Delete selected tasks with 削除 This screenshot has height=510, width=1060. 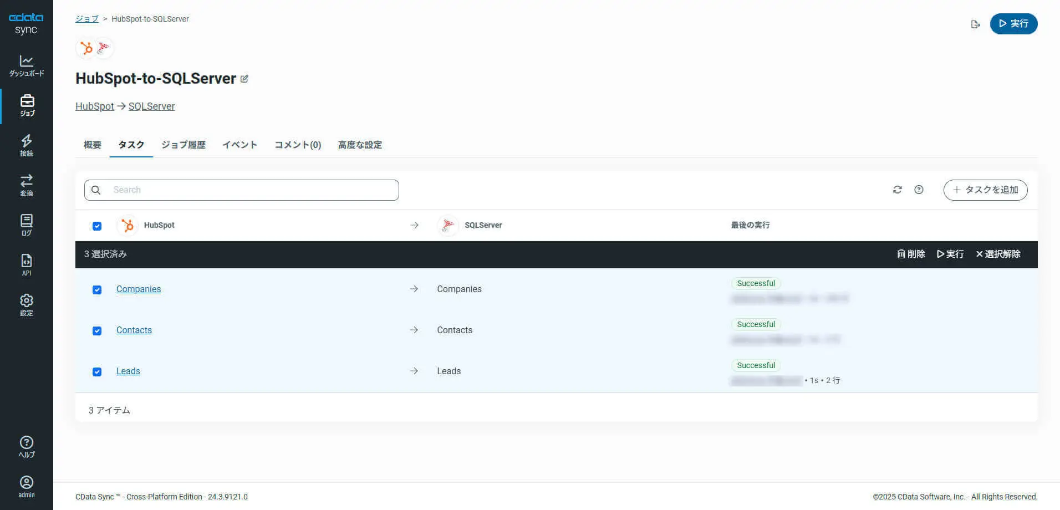tap(911, 254)
